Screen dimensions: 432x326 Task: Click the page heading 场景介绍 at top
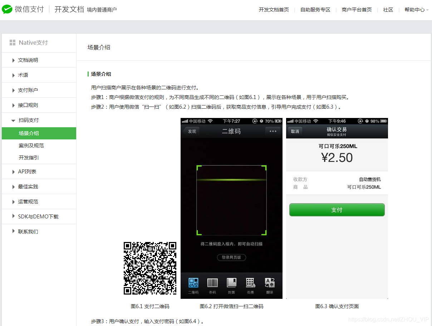coord(99,47)
